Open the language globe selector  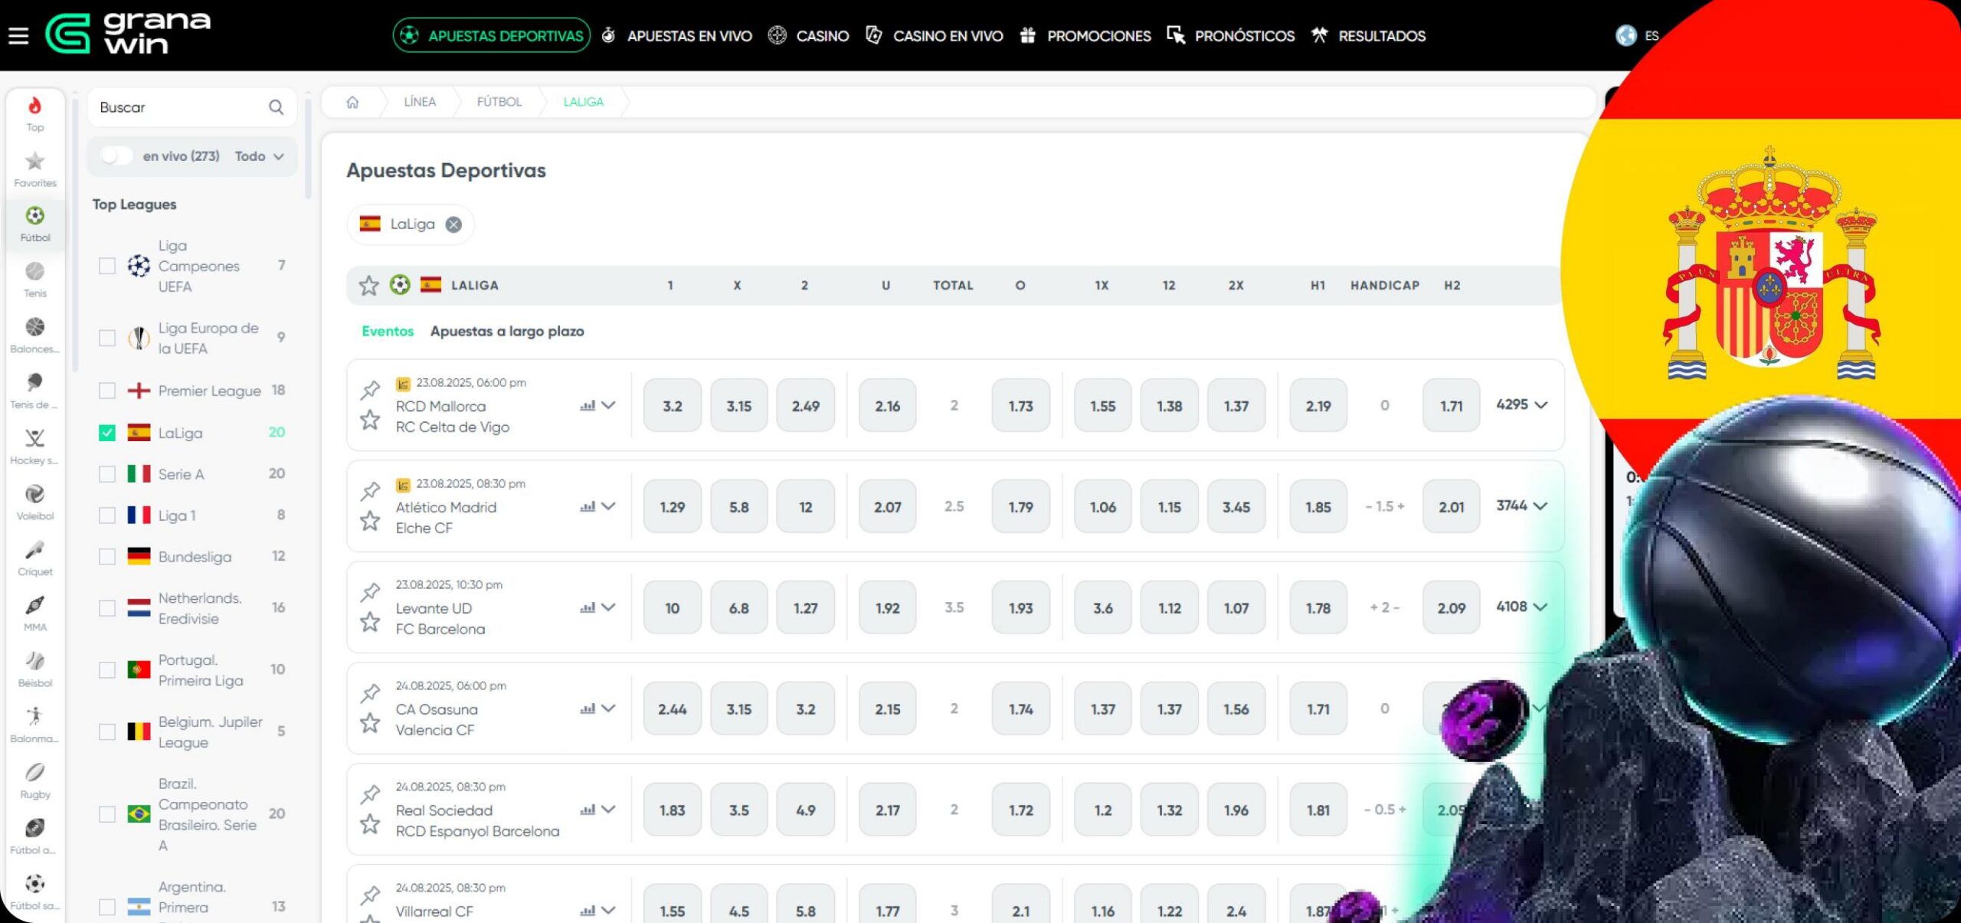(1625, 35)
